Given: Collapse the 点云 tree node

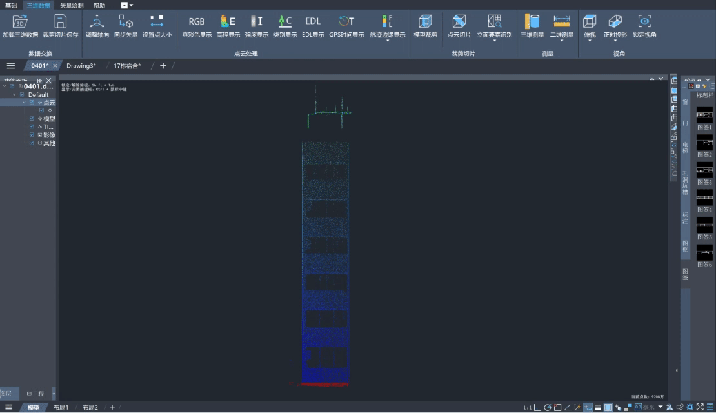Looking at the screenshot, I should (25, 103).
